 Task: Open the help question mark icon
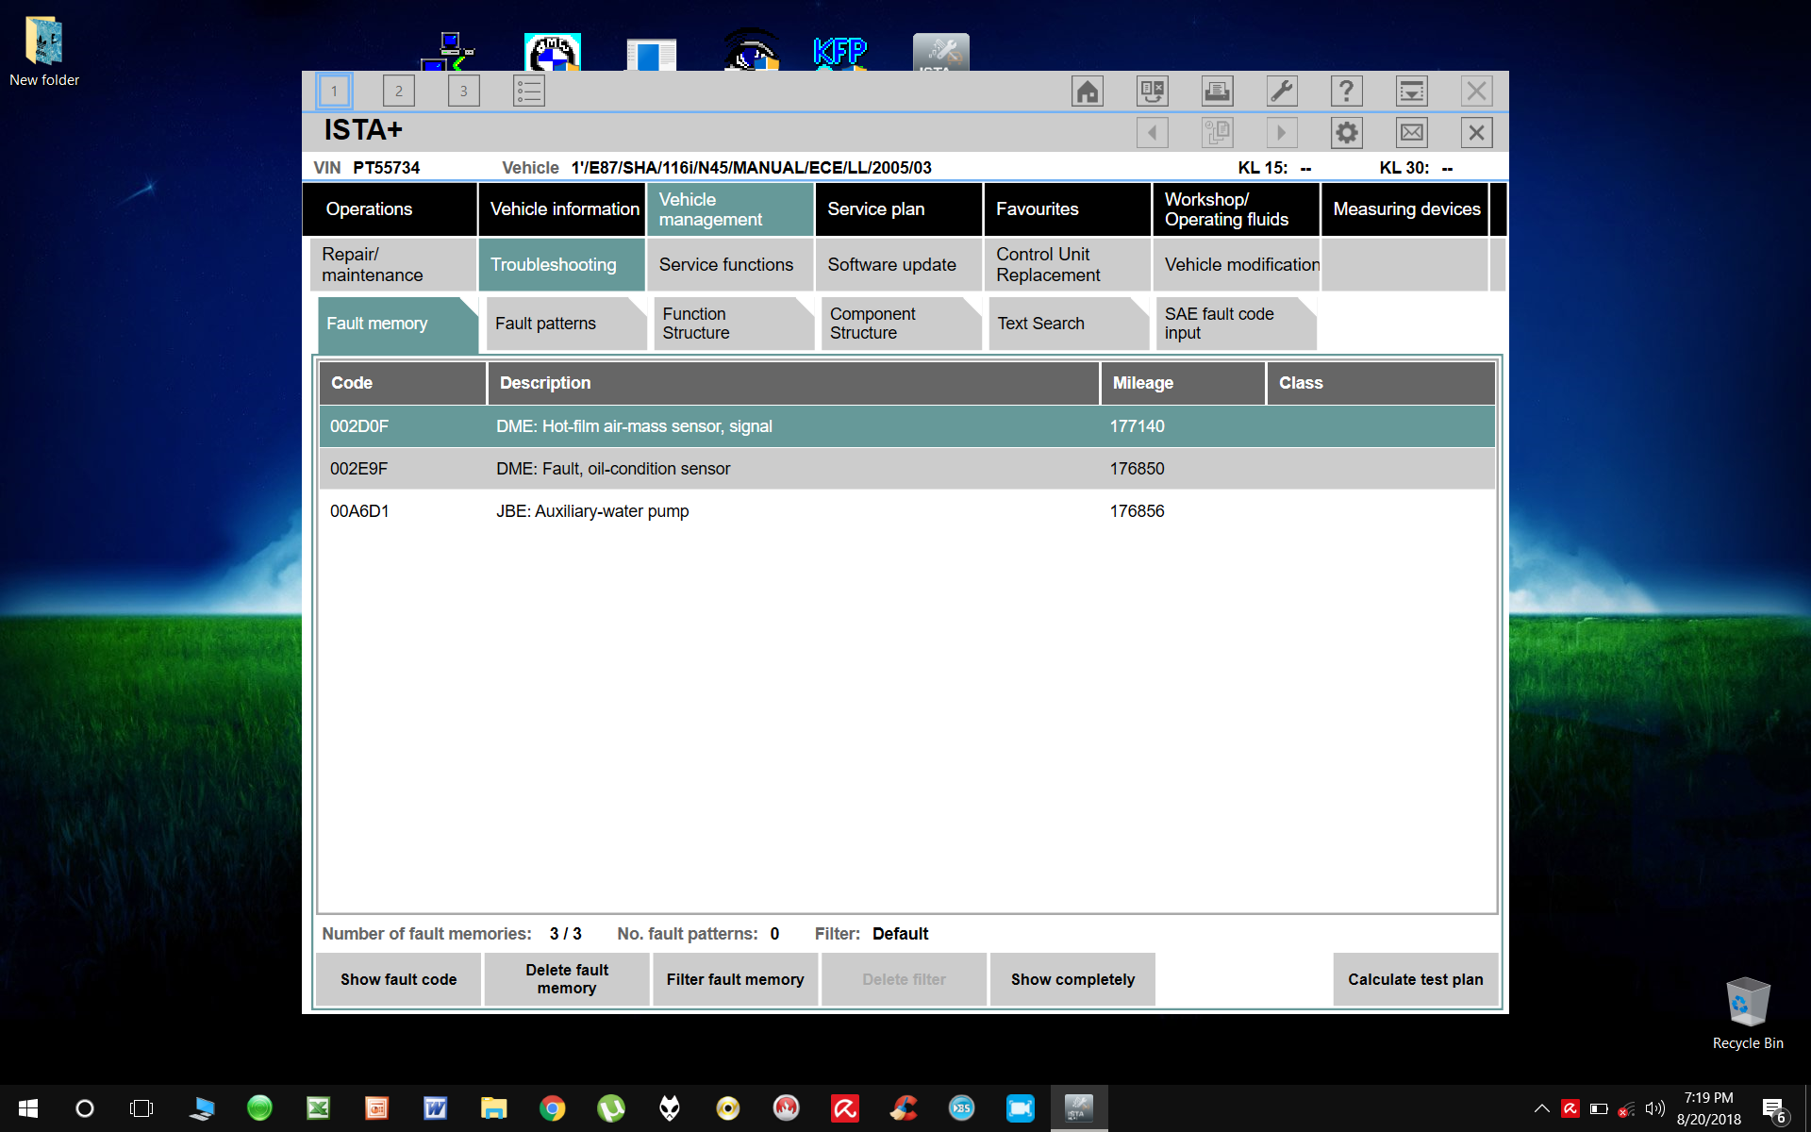coord(1347,92)
